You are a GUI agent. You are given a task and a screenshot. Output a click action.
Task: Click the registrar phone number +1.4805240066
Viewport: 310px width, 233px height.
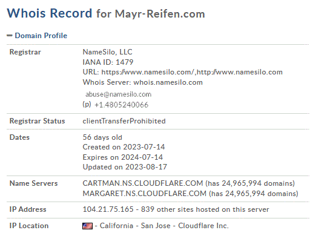(x=121, y=105)
